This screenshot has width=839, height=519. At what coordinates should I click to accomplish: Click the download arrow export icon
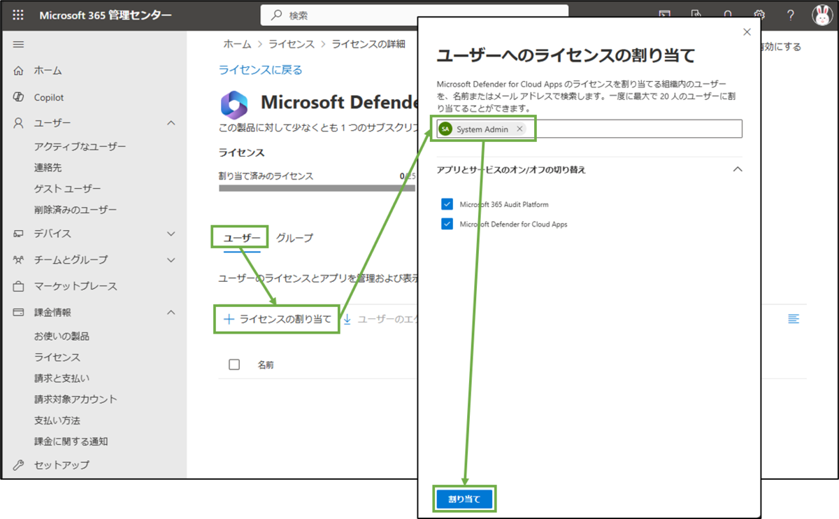[347, 319]
